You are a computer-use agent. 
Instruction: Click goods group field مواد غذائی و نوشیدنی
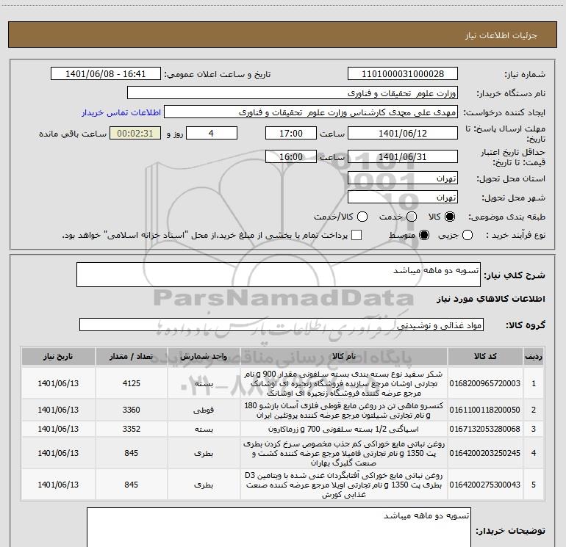pyautogui.click(x=282, y=325)
